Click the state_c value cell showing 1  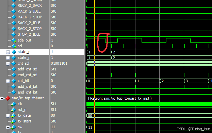point(67,52)
